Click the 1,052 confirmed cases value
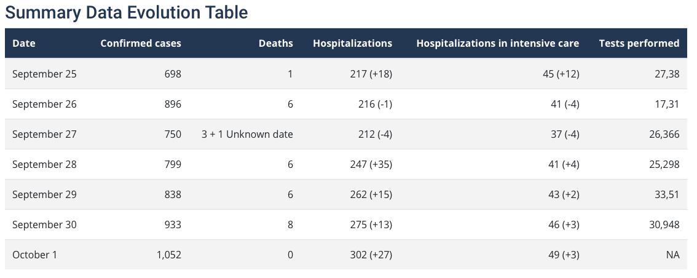Screen dimensions: 697x278 169,255
